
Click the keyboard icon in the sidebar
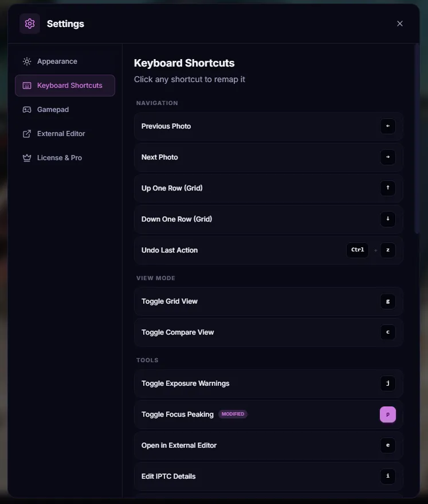pos(27,86)
